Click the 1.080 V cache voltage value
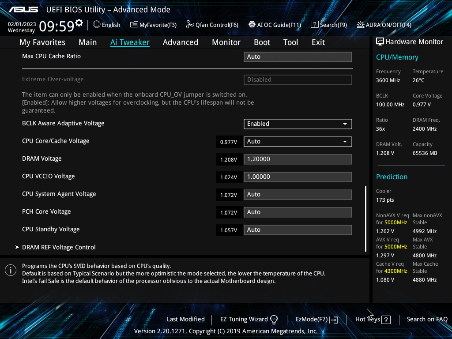The image size is (452, 339). click(385, 279)
